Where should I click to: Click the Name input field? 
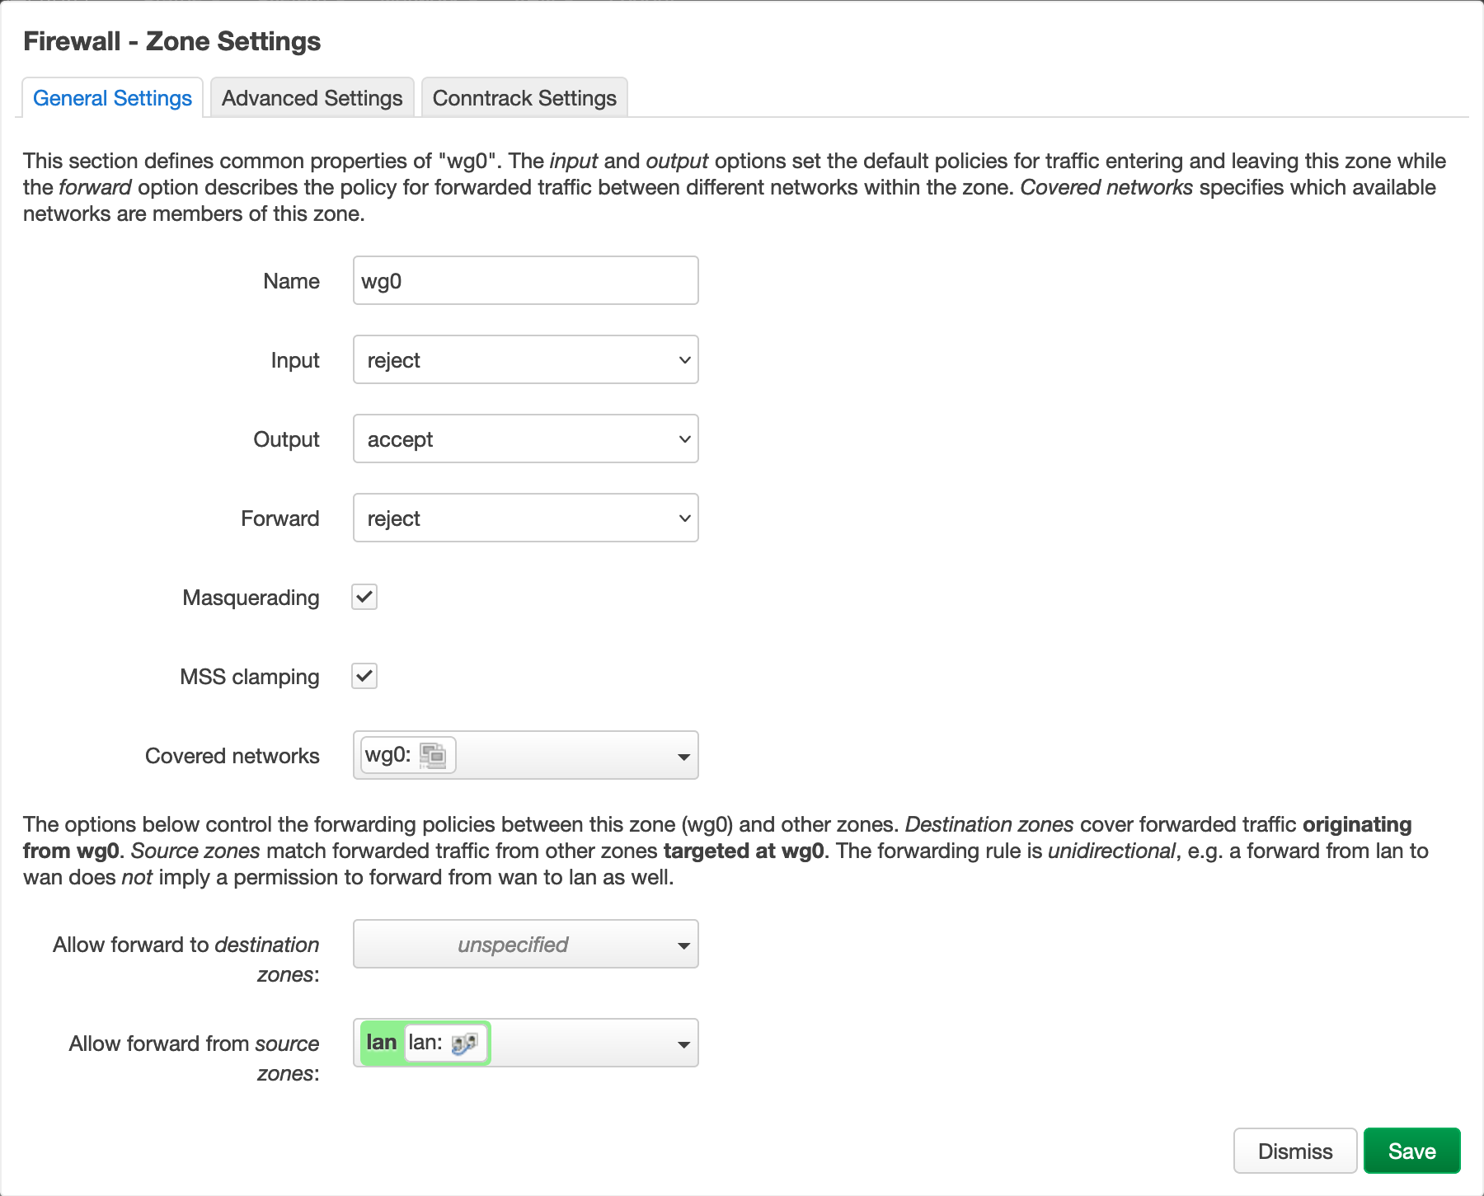coord(525,280)
